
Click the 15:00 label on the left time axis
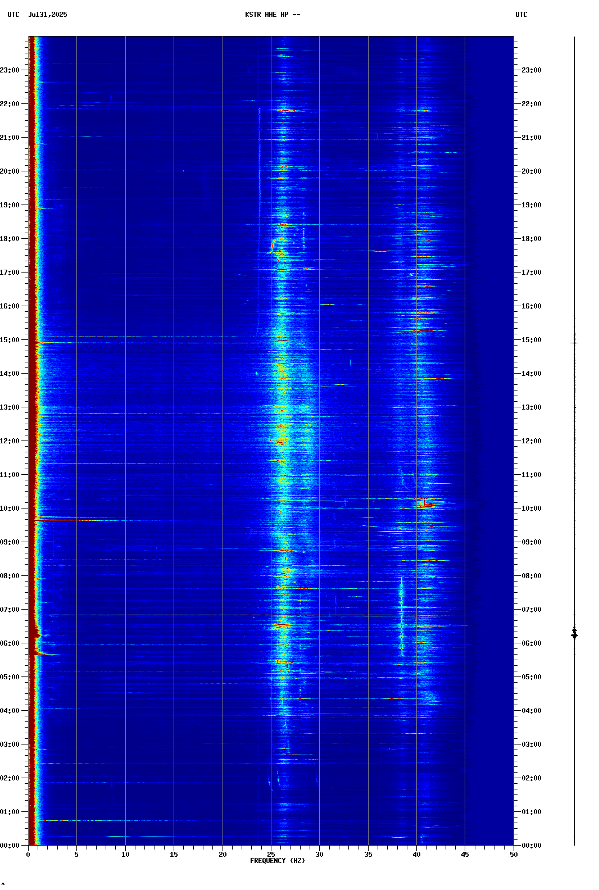coord(10,340)
